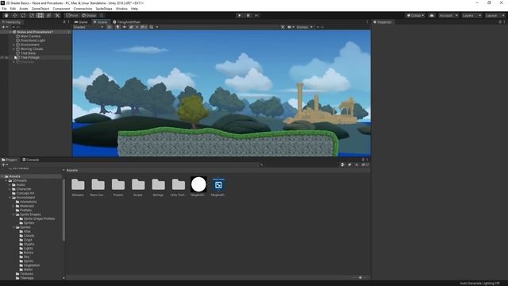The image size is (508, 286).
Task: Click the Pause button
Action: [x=248, y=16]
